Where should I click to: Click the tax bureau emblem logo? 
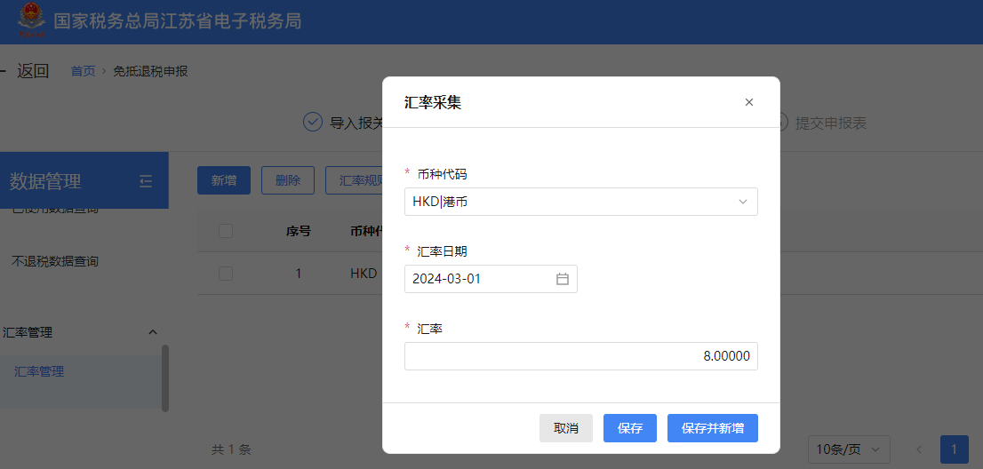click(x=32, y=21)
